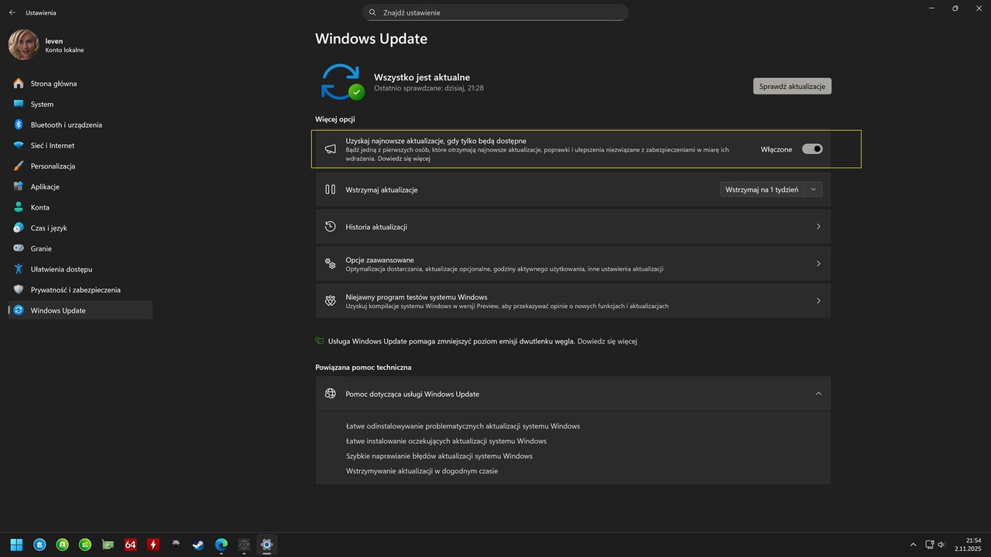991x557 pixels.
Task: Open the red lightning bolt taskbar app
Action: point(153,545)
